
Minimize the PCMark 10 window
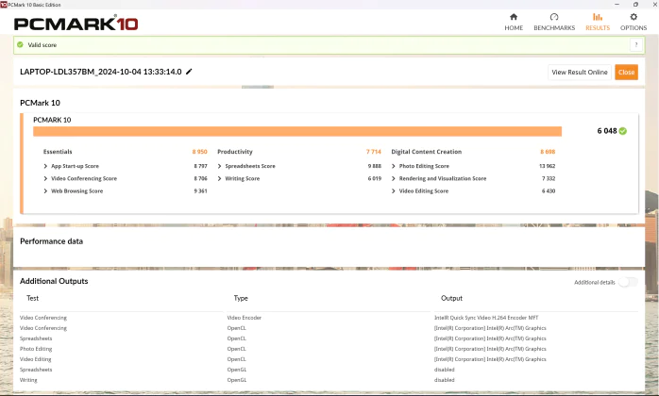(617, 4)
